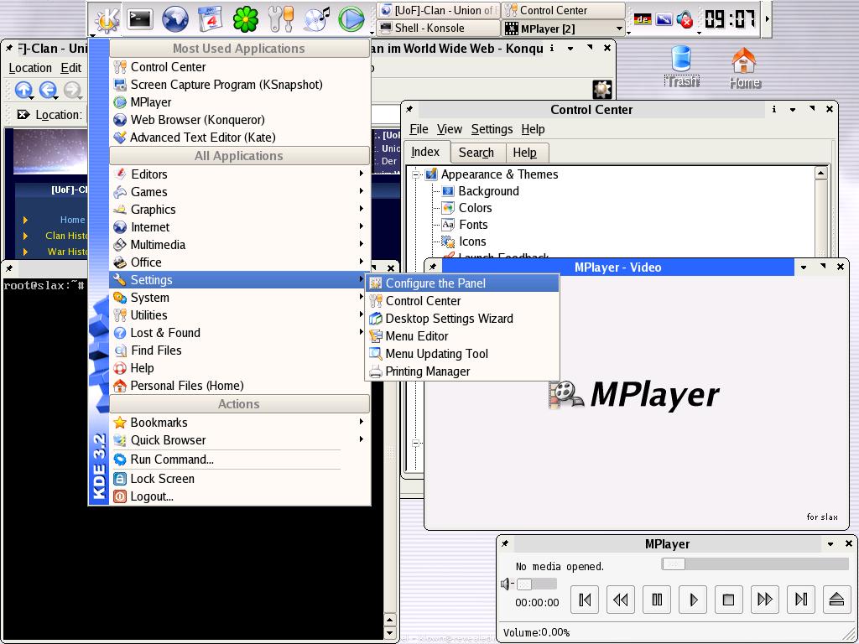Open the Konsole terminal launcher in panel
The width and height of the screenshot is (859, 644).
[x=139, y=18]
